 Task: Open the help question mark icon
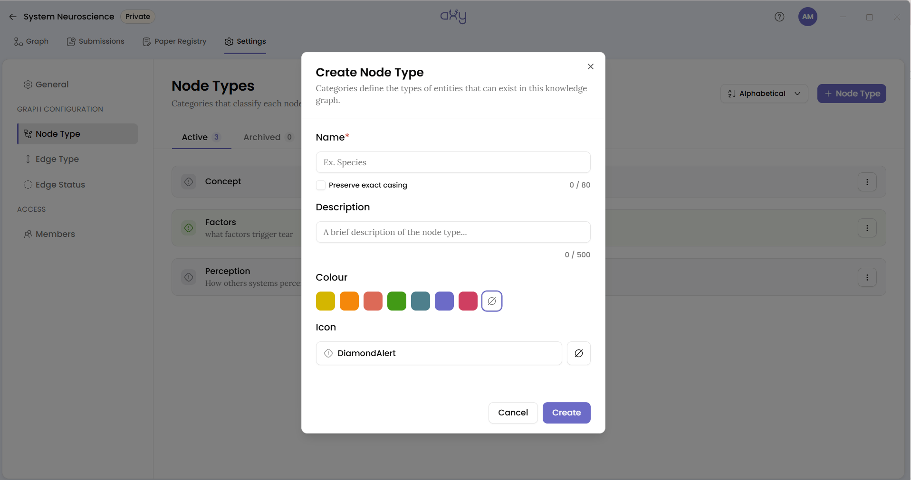(x=779, y=17)
